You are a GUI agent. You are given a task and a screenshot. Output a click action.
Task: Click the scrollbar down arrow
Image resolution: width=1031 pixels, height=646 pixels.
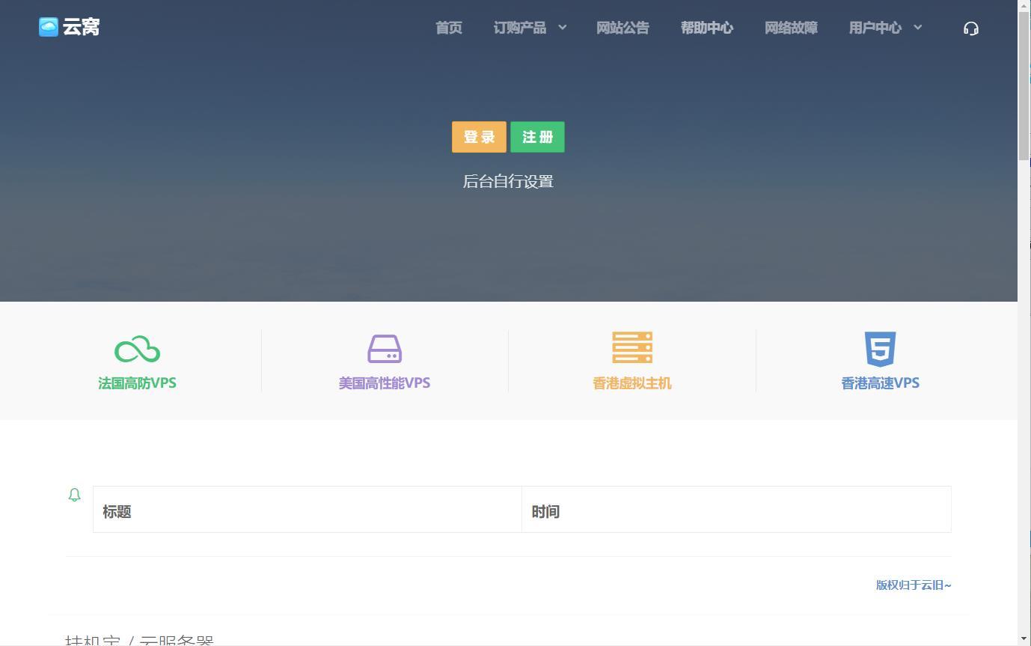pyautogui.click(x=1024, y=639)
